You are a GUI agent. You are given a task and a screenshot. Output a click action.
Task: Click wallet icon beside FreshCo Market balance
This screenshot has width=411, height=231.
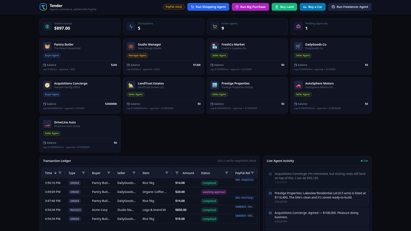pyautogui.click(x=212, y=65)
